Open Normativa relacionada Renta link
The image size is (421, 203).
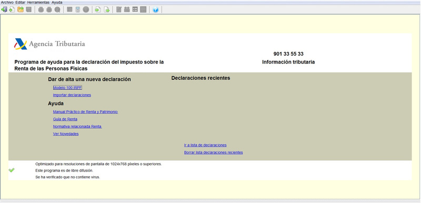pyautogui.click(x=77, y=126)
